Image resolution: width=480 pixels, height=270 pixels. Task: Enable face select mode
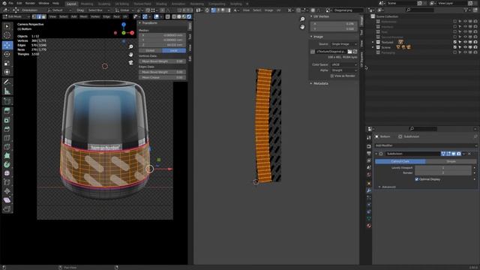point(43,16)
